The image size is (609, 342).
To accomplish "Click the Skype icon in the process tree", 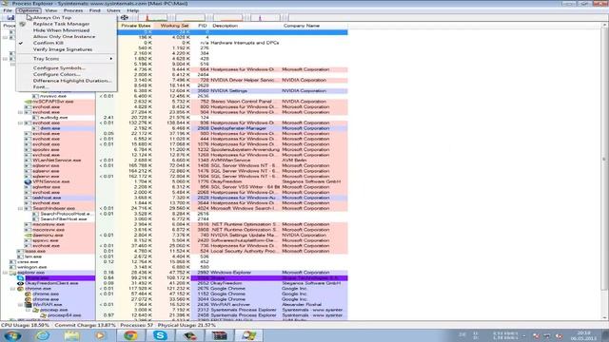I will [21, 278].
